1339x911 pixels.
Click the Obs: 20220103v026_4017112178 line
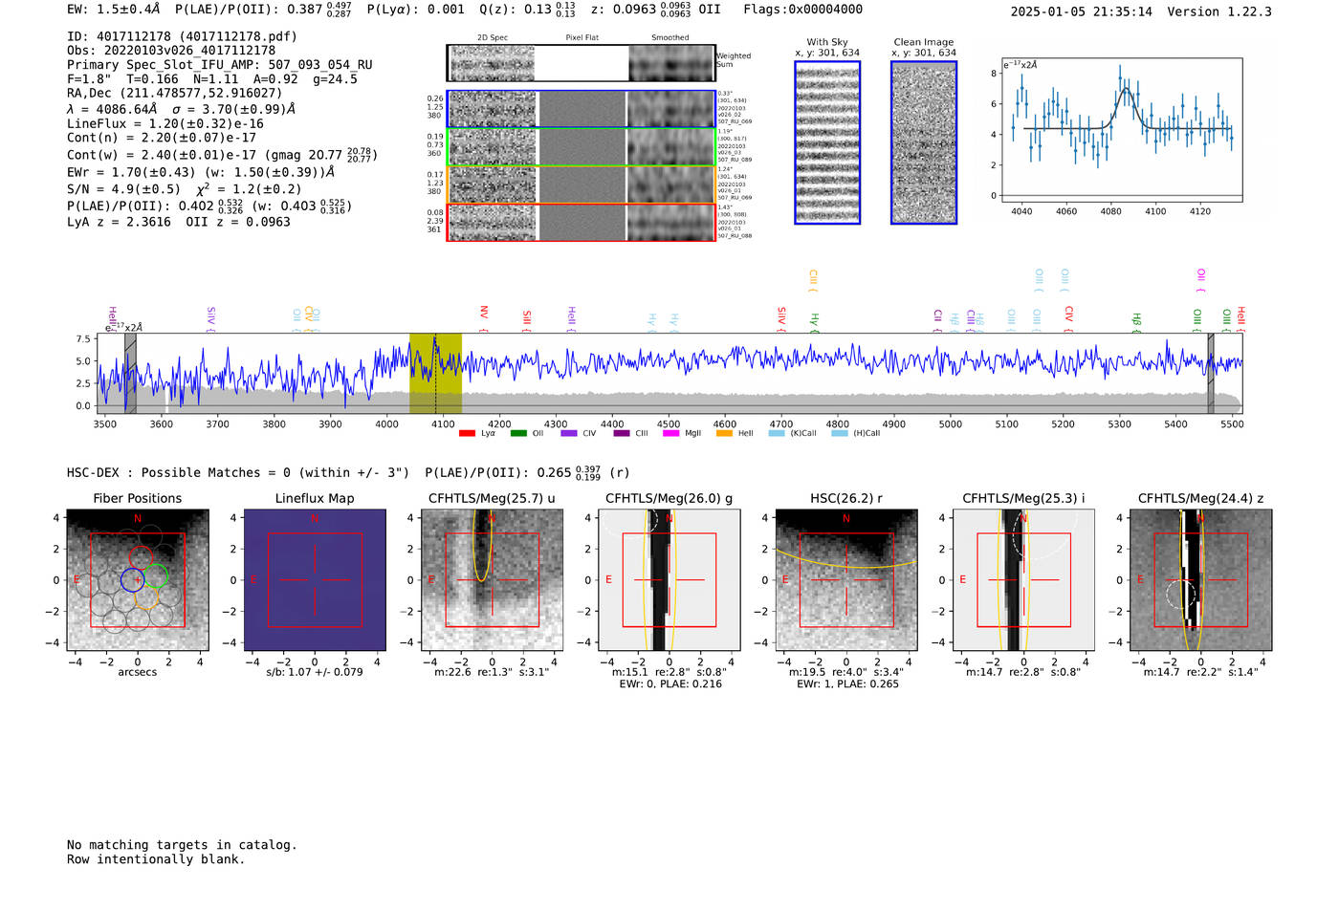click(171, 51)
